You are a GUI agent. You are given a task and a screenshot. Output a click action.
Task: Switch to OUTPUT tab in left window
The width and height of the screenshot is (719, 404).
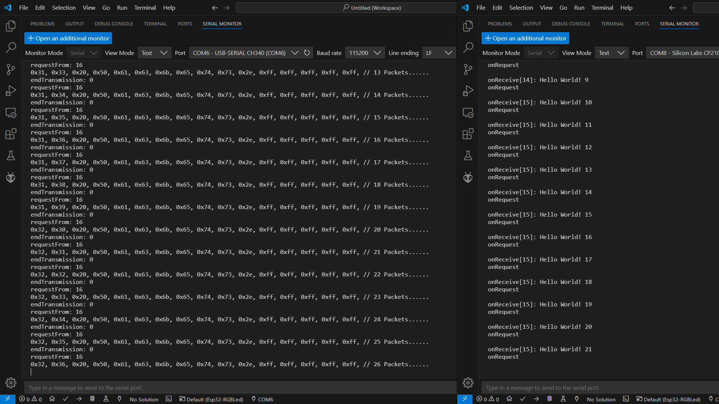point(75,24)
